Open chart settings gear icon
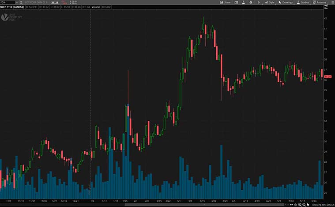The image size is (335, 207). [251, 2]
